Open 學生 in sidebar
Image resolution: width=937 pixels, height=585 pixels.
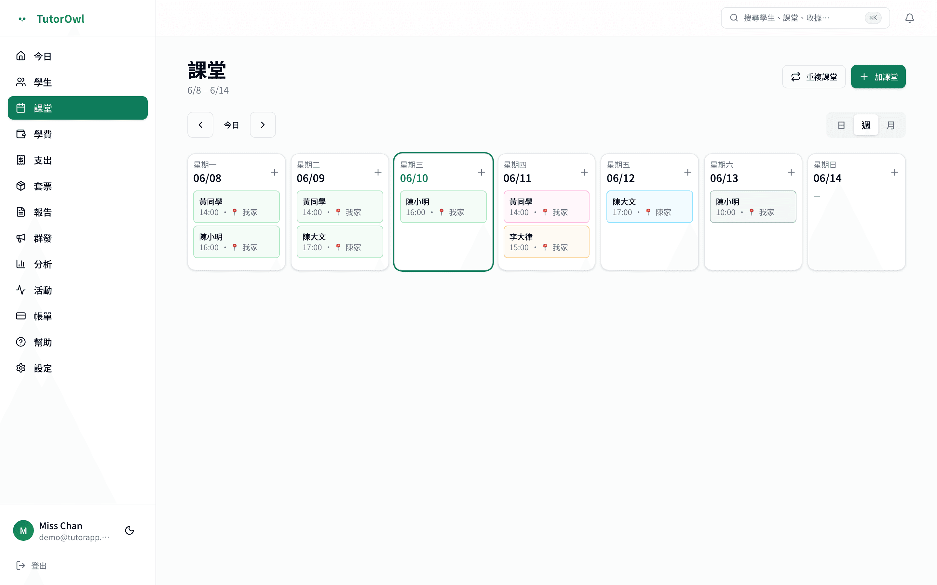tap(78, 82)
